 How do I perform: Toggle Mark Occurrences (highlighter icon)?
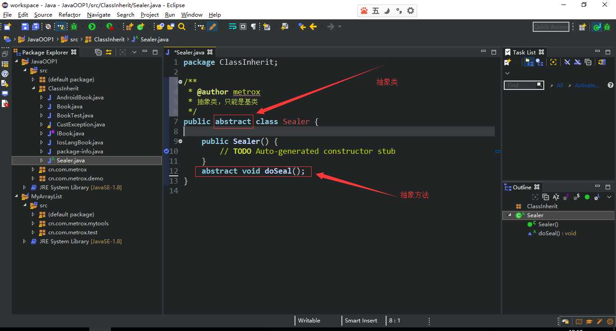click(x=213, y=27)
